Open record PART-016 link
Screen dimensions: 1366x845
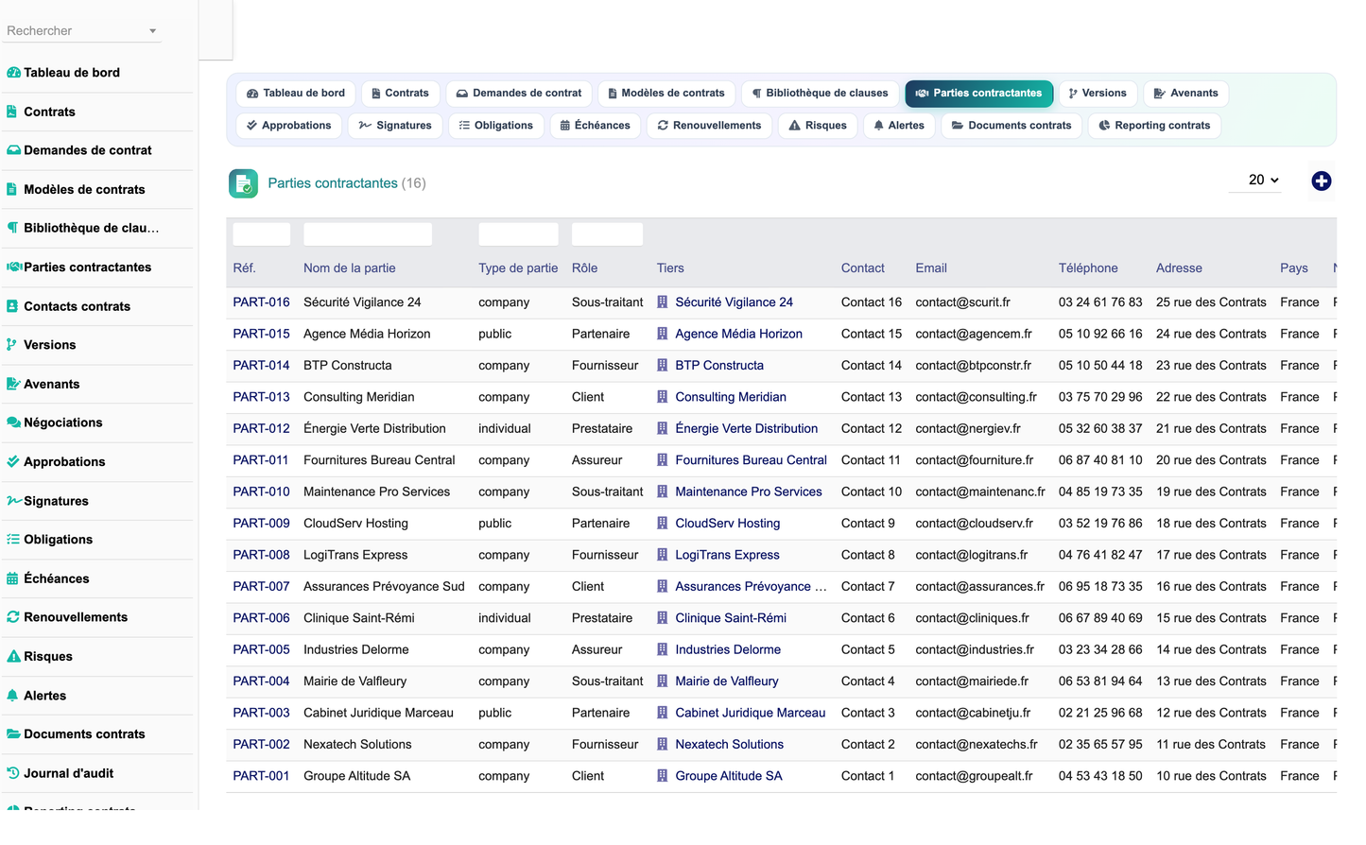click(x=261, y=302)
